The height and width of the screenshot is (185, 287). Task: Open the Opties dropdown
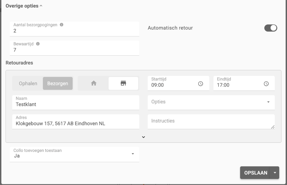211,102
